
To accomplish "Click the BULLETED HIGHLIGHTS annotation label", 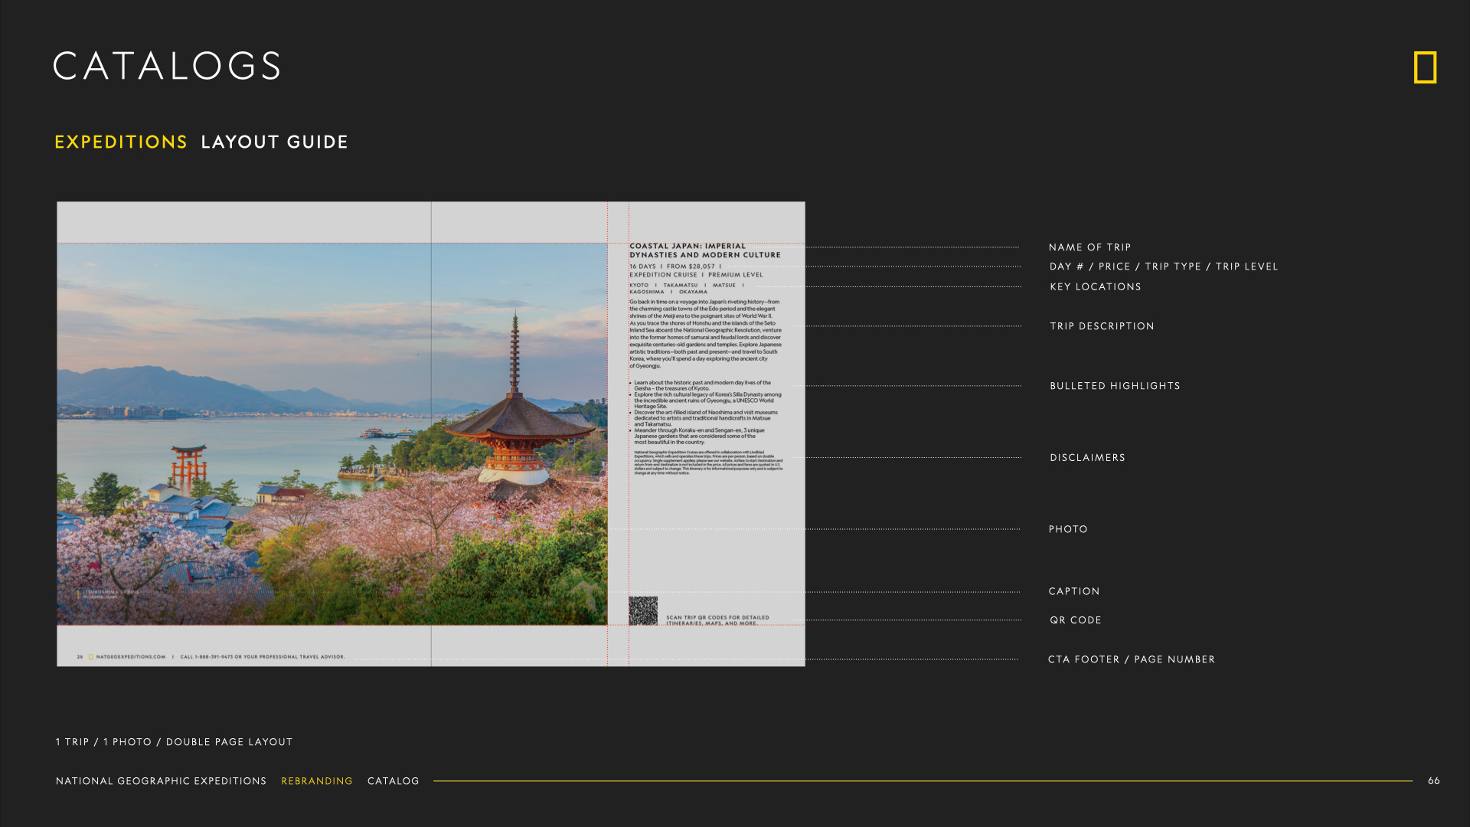I will (x=1115, y=386).
